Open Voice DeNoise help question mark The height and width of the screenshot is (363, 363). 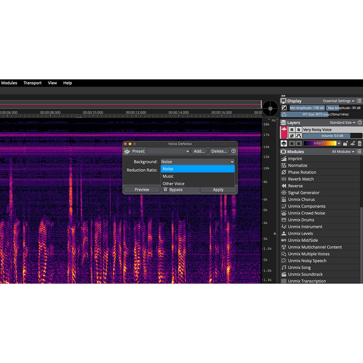coord(233,151)
